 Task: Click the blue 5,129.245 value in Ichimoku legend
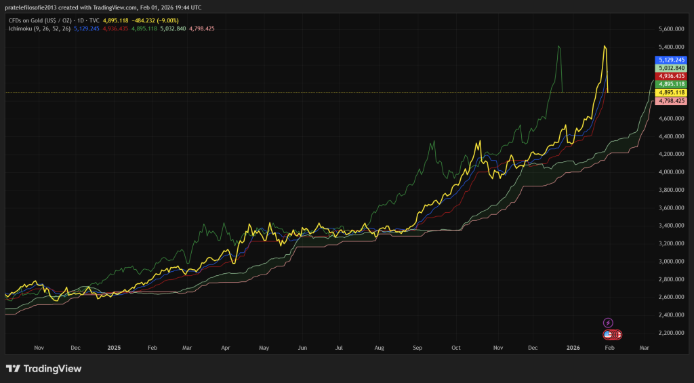[x=86, y=28]
